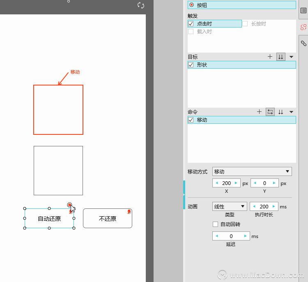The image size is (308, 282).
Task: Click the sort icon in 目标 header
Action: (281, 57)
